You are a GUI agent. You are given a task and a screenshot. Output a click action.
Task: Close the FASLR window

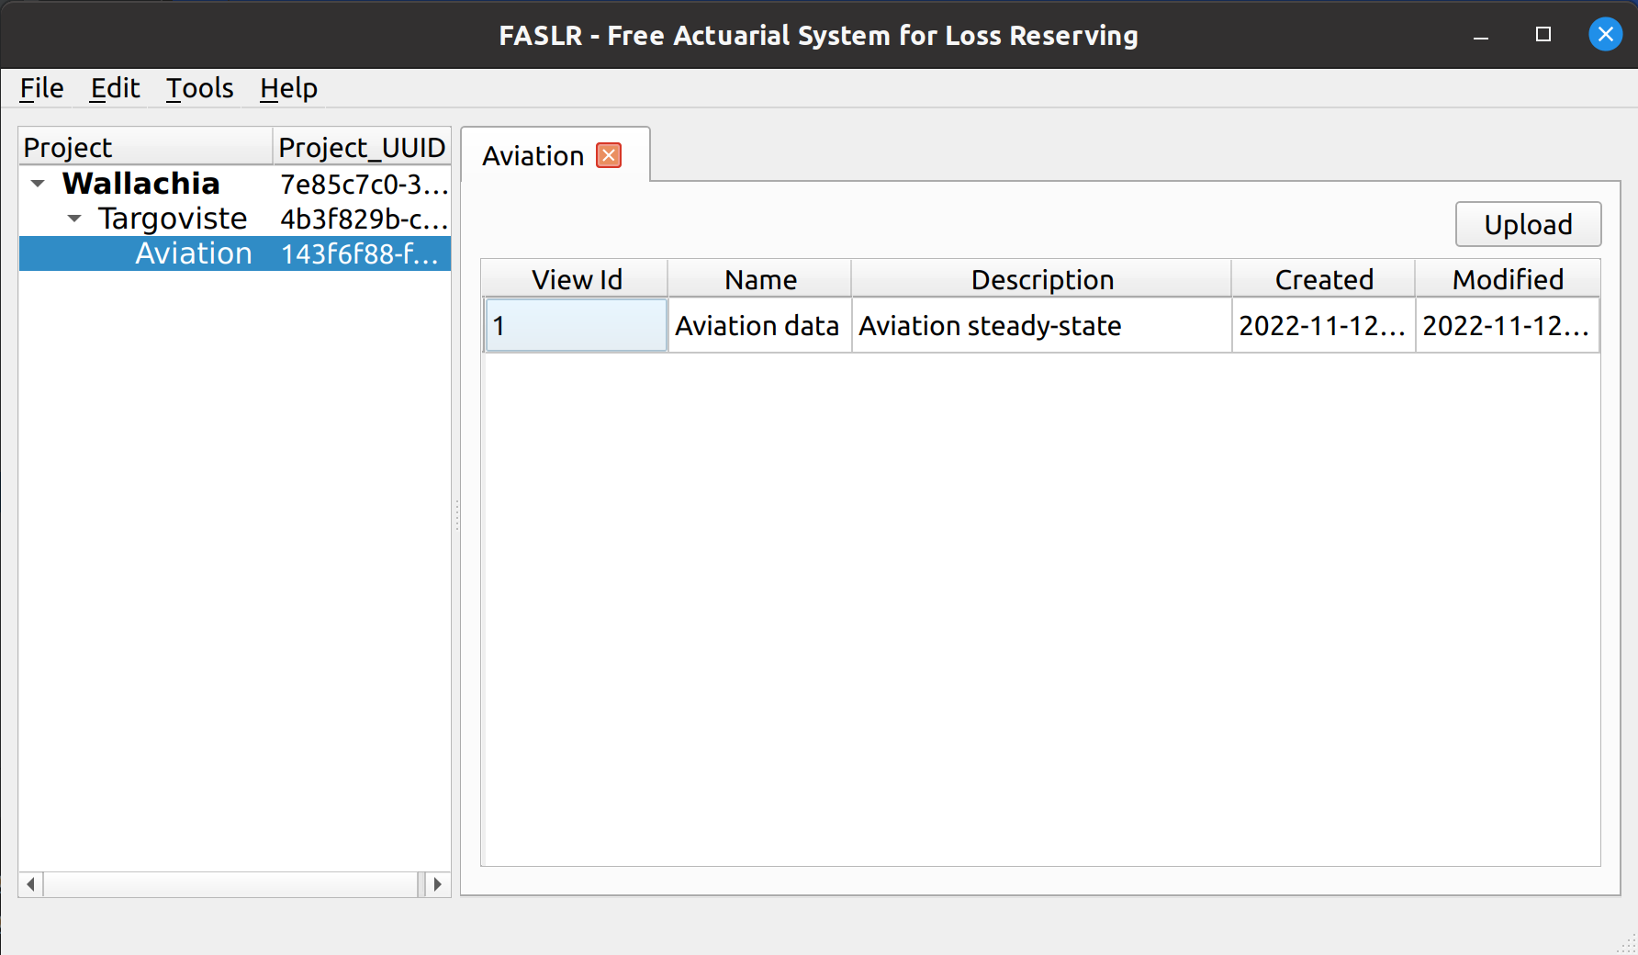pos(1605,35)
